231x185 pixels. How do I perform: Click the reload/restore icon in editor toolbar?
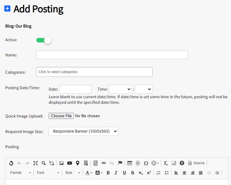click(x=11, y=163)
